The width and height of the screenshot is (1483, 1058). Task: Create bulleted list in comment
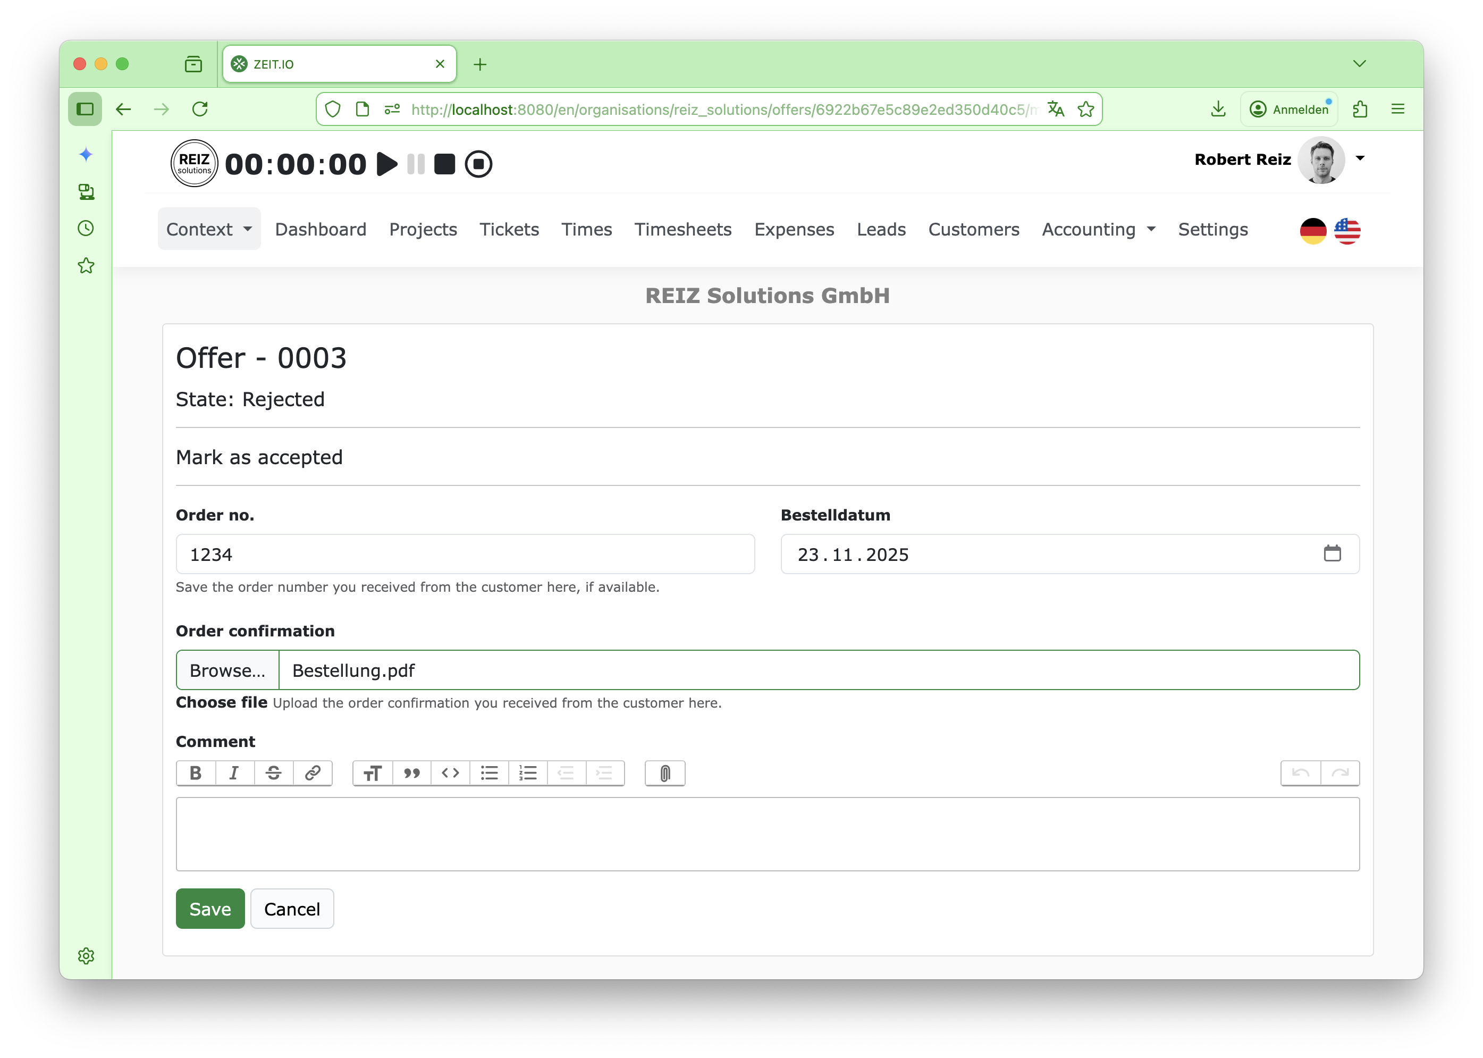click(x=489, y=774)
